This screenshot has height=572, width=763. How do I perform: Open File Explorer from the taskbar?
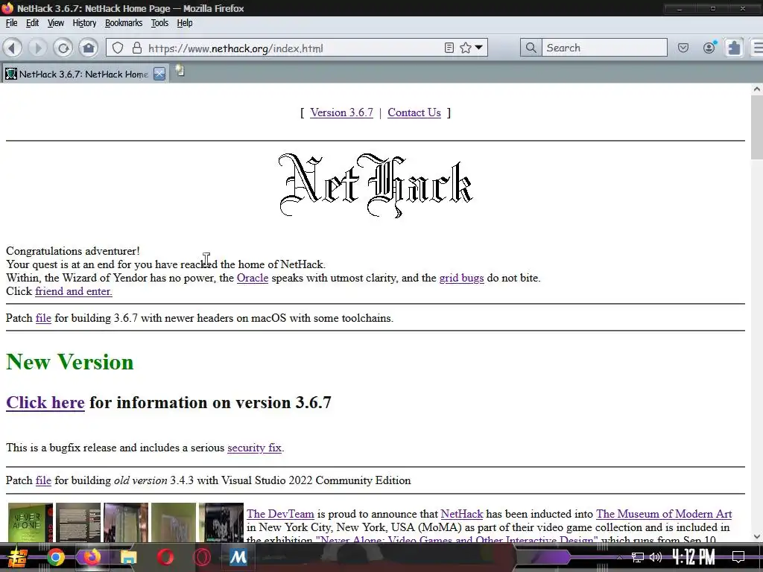coord(128,557)
